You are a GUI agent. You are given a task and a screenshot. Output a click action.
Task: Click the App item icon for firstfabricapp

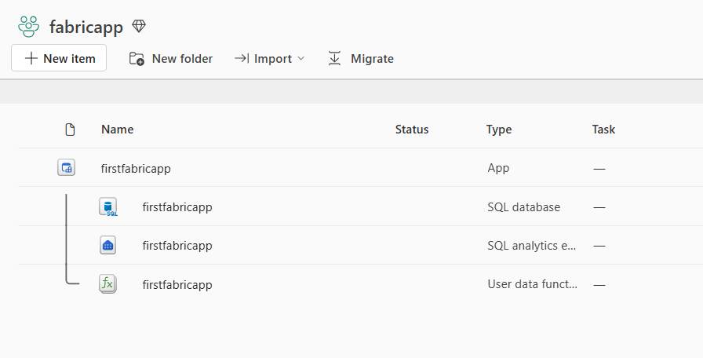[67, 168]
